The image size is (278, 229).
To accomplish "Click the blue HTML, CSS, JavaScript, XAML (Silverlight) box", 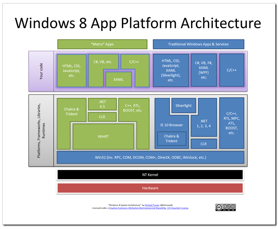I will [171, 71].
